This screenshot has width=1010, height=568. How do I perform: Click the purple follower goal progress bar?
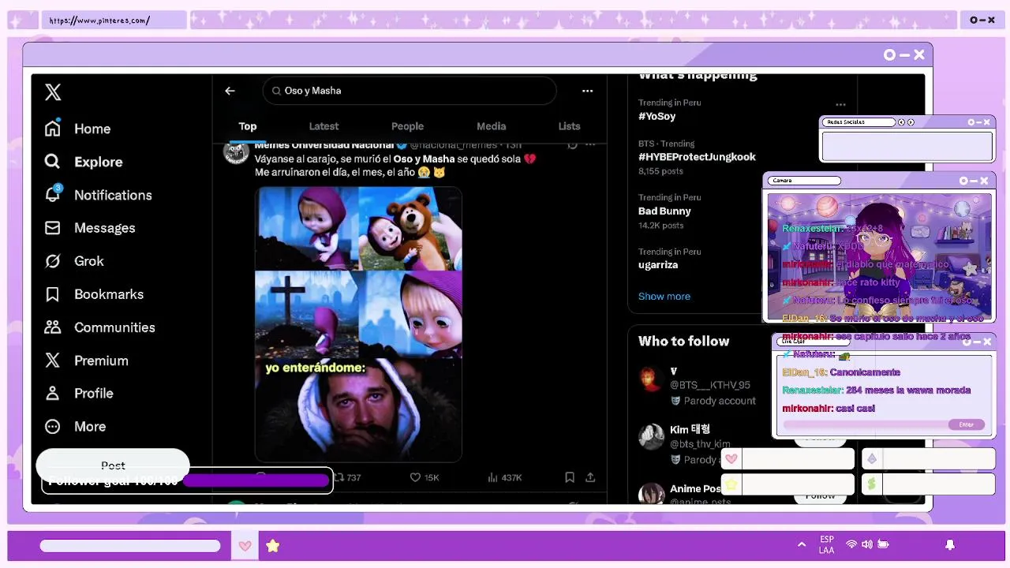click(x=256, y=480)
